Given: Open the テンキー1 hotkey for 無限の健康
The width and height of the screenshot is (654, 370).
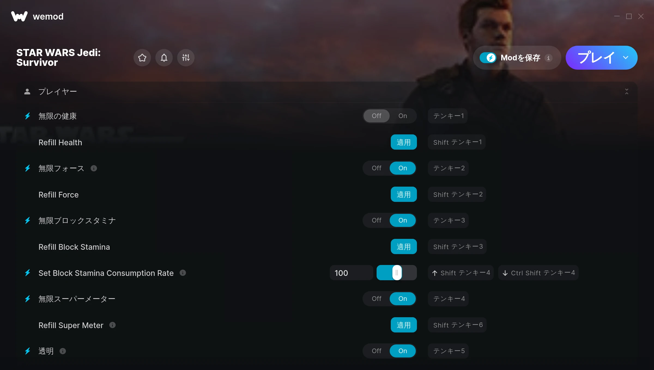Looking at the screenshot, I should coord(448,116).
